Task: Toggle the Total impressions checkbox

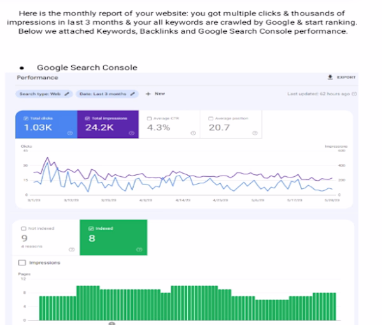Action: (87, 118)
